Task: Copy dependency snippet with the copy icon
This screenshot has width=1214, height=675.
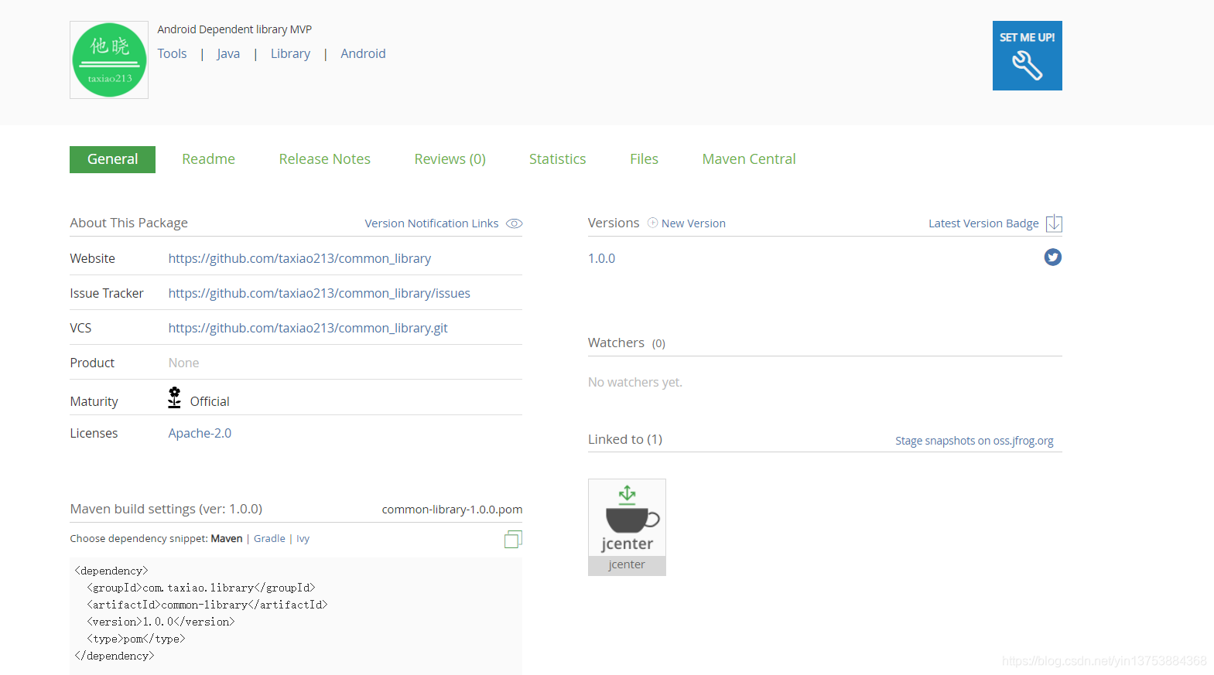Action: (x=513, y=539)
